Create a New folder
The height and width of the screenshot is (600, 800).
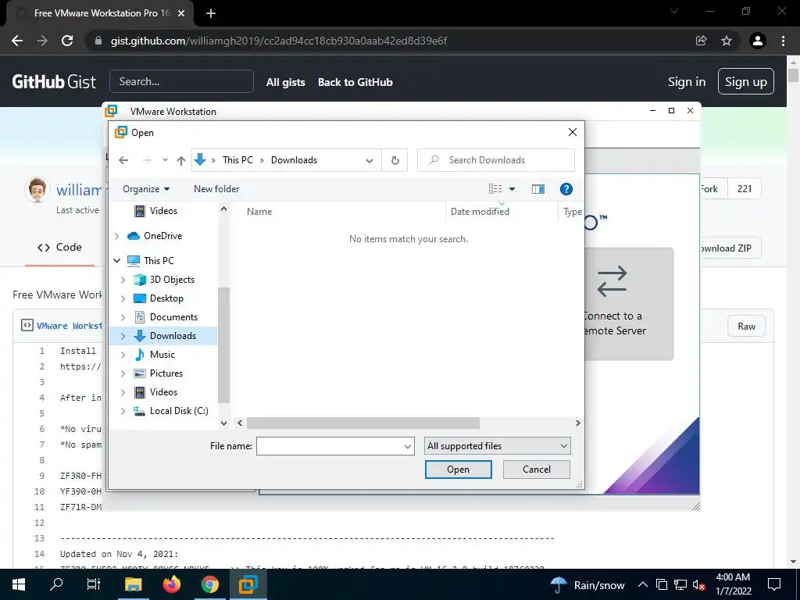click(x=216, y=189)
